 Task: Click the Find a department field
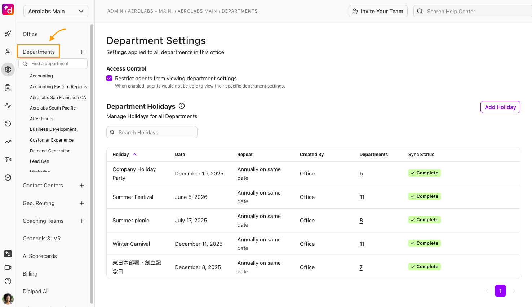[53, 64]
